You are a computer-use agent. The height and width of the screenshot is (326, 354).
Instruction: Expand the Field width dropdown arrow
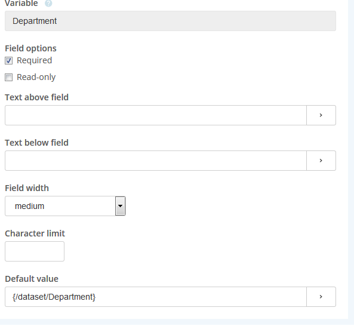coord(120,206)
